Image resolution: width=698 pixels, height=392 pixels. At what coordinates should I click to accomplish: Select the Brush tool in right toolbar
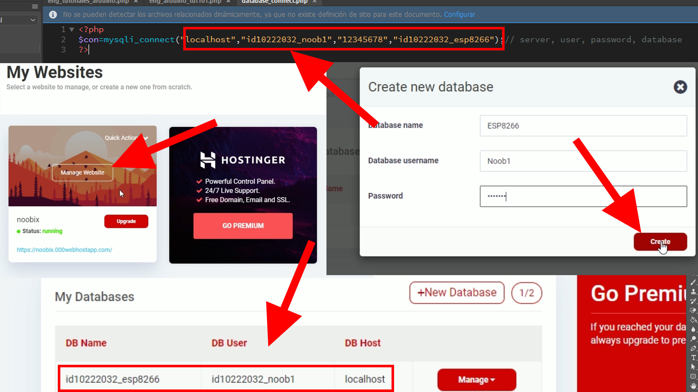[693, 282]
